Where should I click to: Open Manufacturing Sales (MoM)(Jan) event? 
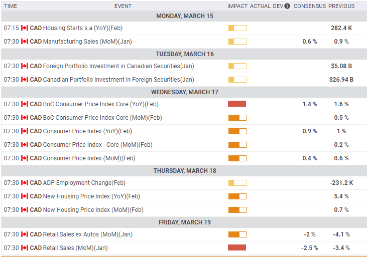coord(87,42)
